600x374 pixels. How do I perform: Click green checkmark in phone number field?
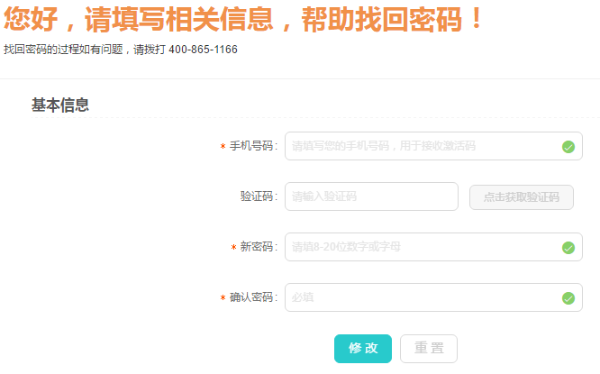[x=568, y=147]
